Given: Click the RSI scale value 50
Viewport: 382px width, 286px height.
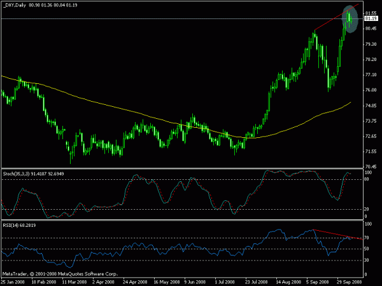Looking at the screenshot, I should 367,249.
